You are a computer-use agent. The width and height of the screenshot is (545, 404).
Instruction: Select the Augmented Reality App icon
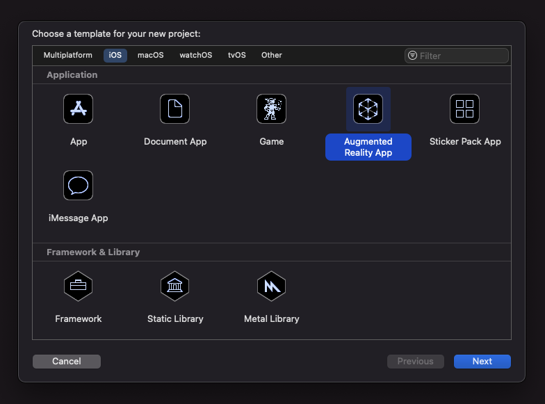[x=368, y=109]
